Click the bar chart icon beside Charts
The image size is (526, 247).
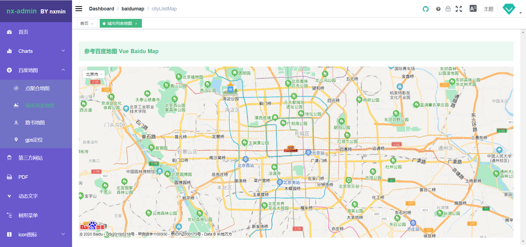[x=9, y=51]
